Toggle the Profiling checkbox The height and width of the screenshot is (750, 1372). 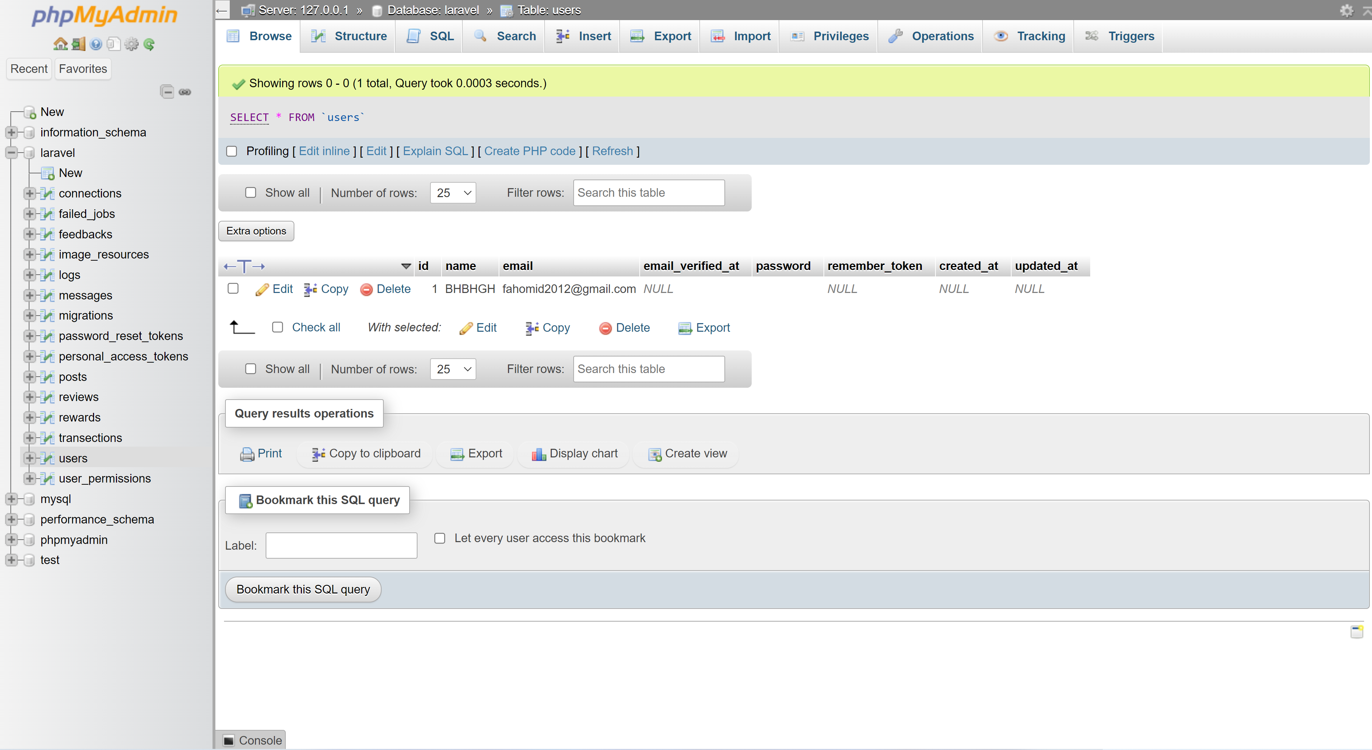(232, 151)
